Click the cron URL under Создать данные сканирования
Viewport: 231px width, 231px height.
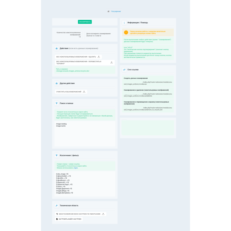click(x=148, y=83)
